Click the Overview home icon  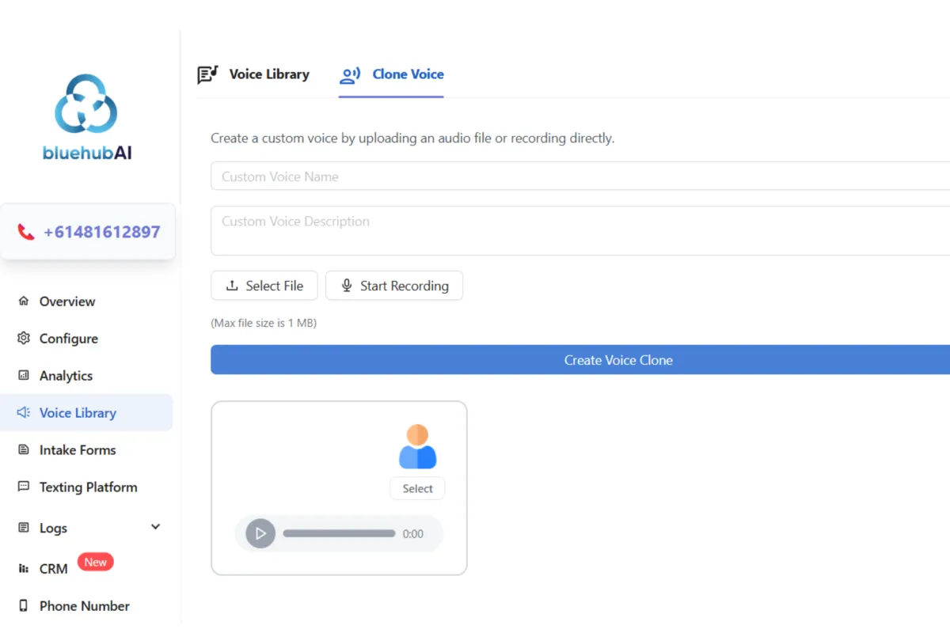[24, 301]
